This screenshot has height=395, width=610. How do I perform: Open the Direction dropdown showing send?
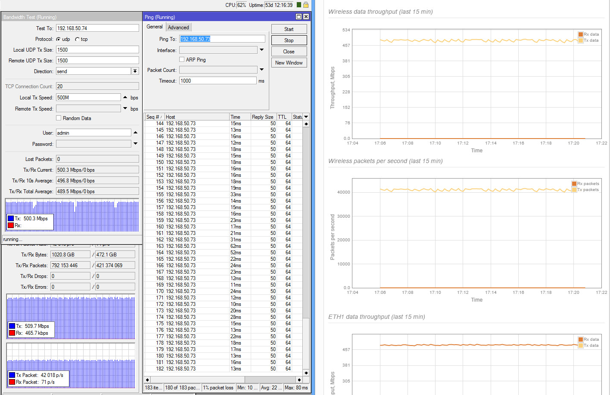click(135, 71)
